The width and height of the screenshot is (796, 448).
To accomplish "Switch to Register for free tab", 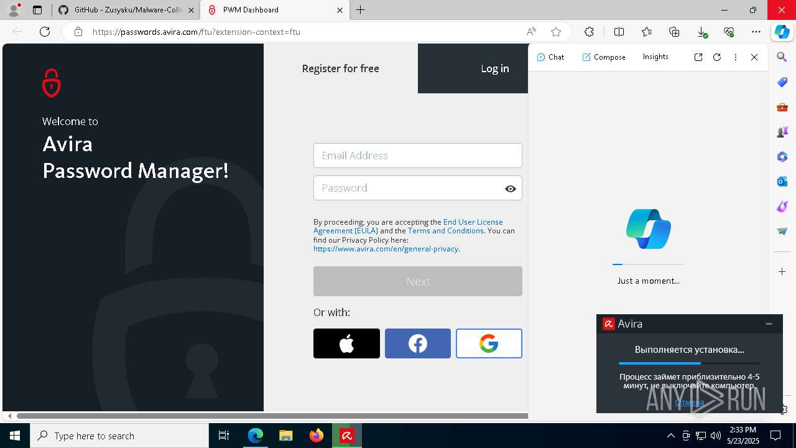I will pyautogui.click(x=340, y=68).
